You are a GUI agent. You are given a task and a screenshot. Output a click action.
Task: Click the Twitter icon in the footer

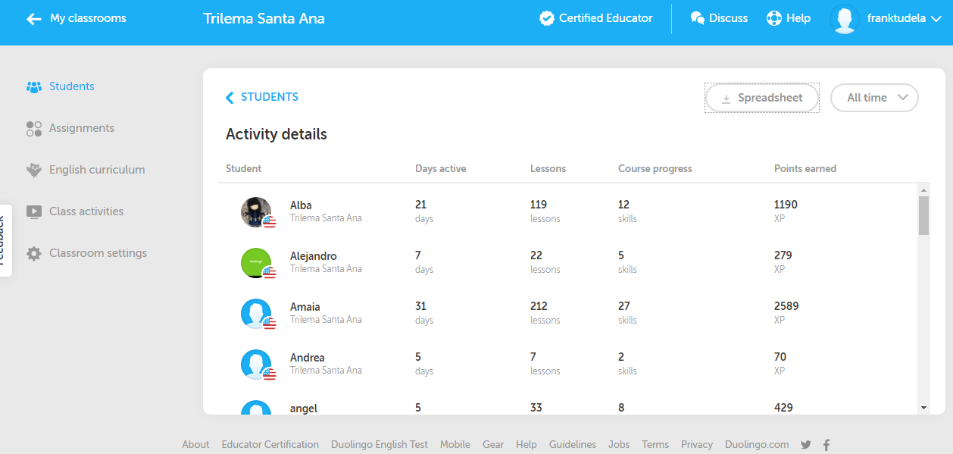click(x=805, y=444)
